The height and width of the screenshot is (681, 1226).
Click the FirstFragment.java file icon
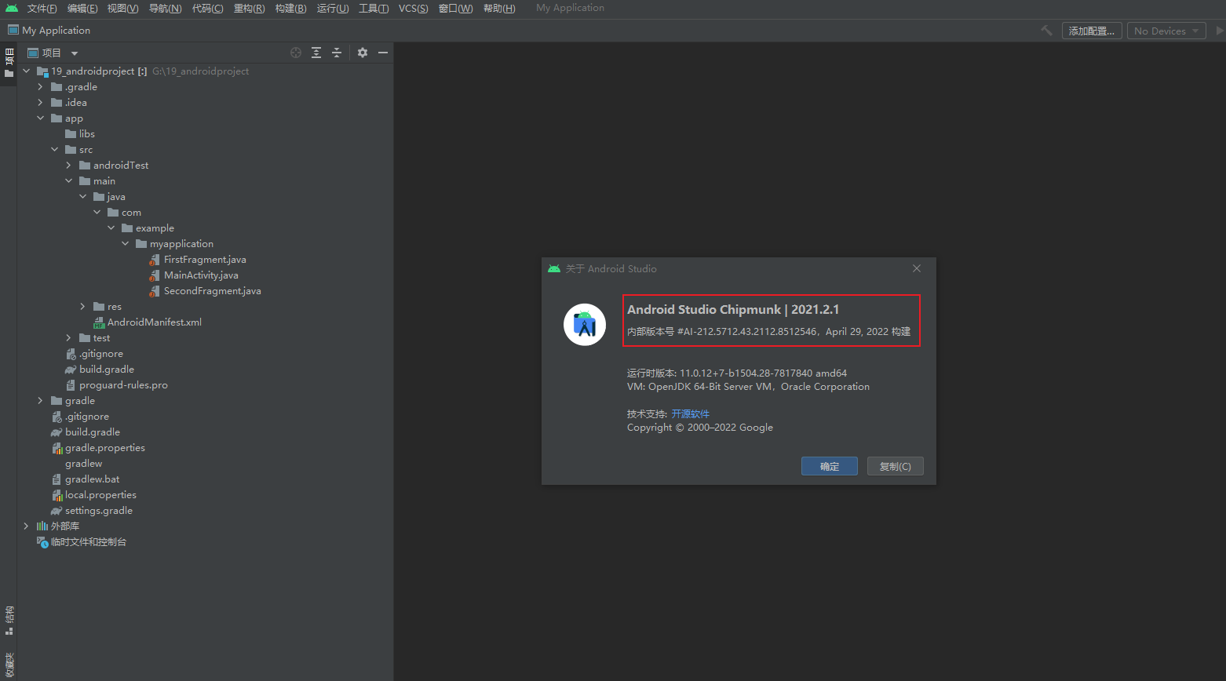[155, 260]
